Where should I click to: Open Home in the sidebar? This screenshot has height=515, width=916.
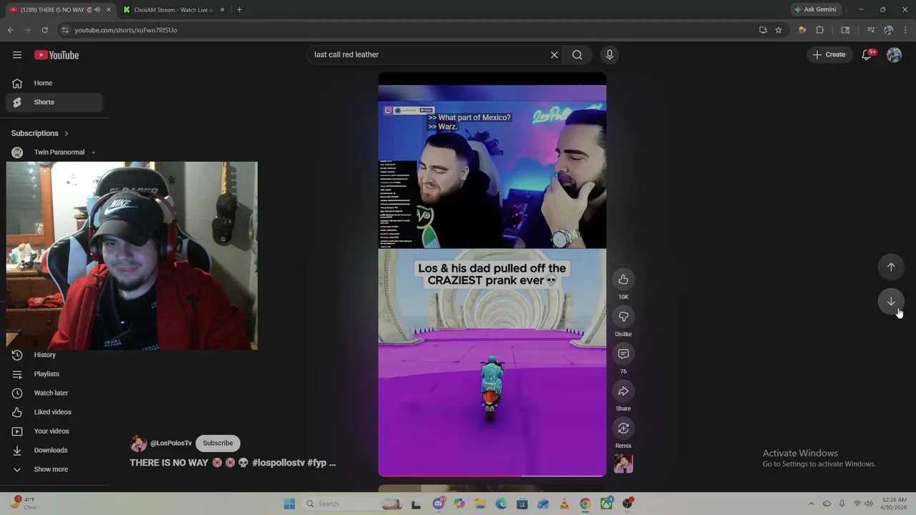[x=54, y=83]
